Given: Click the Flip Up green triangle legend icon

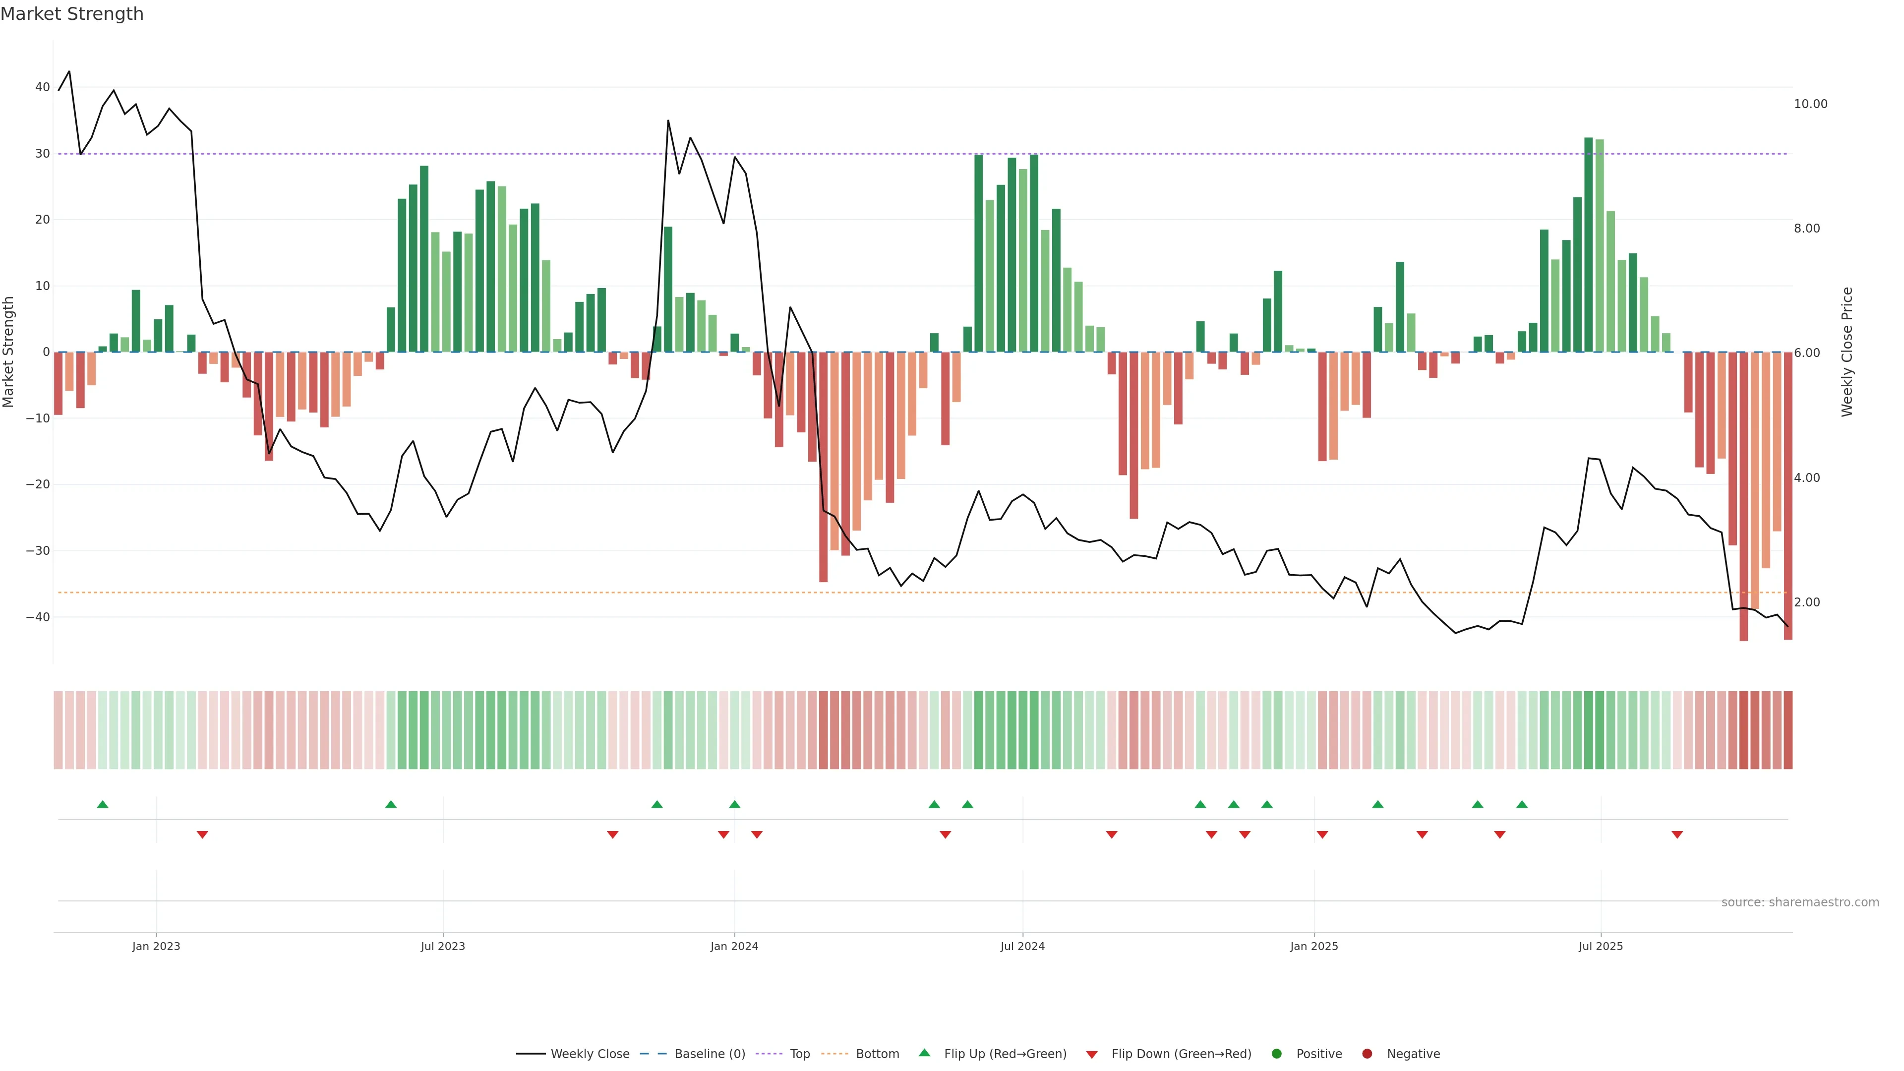Looking at the screenshot, I should (924, 1053).
